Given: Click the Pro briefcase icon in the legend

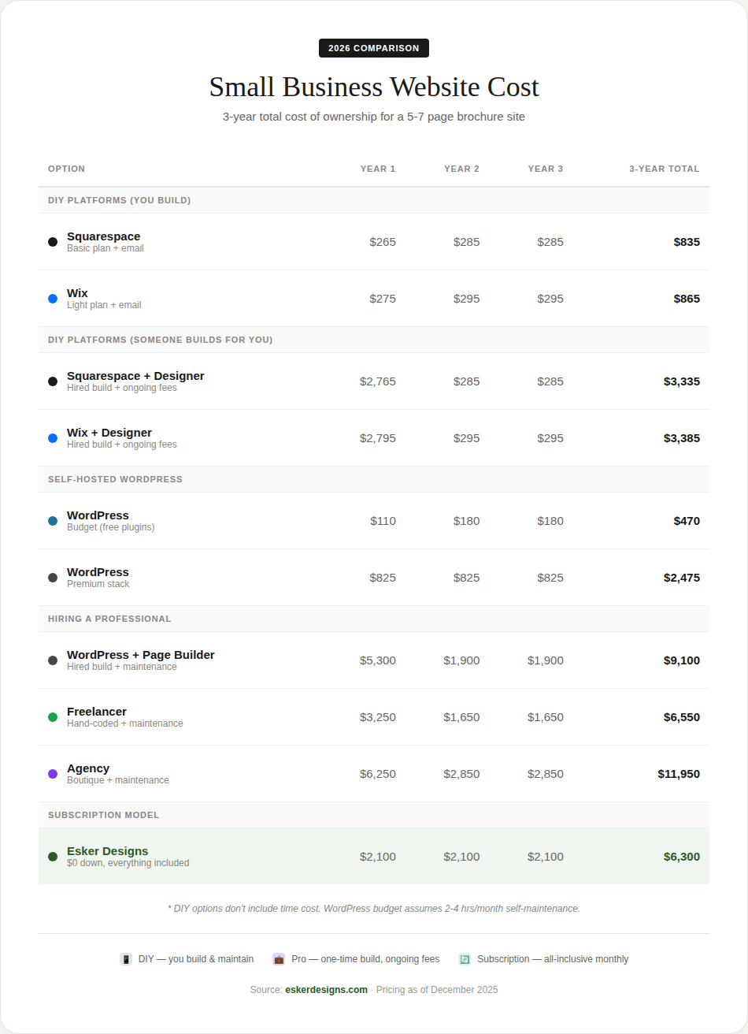Looking at the screenshot, I should pyautogui.click(x=278, y=959).
